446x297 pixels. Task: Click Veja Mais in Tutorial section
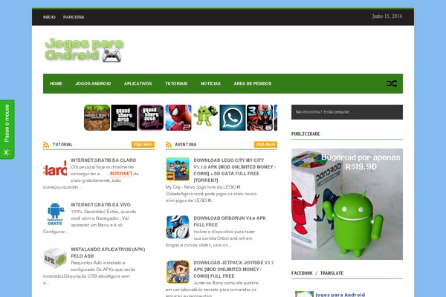143,145
